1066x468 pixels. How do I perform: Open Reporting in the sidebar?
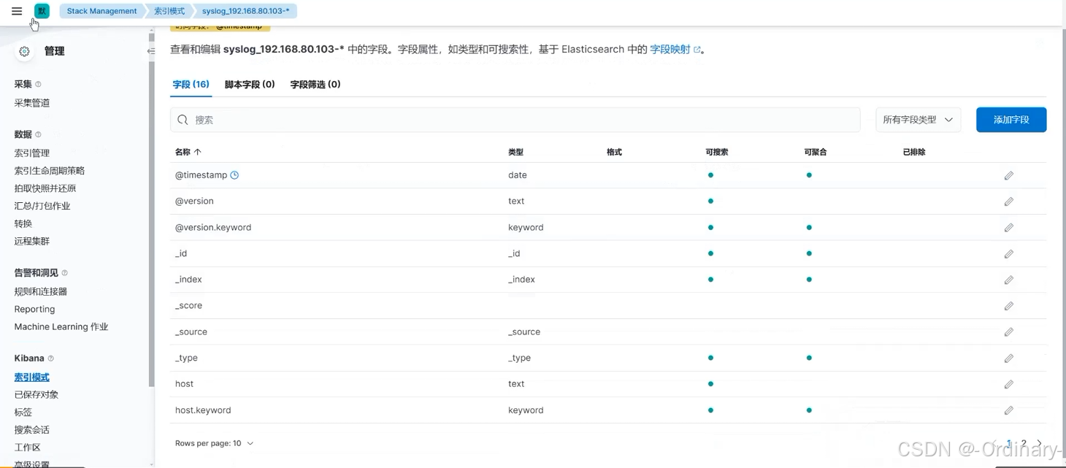coord(34,309)
